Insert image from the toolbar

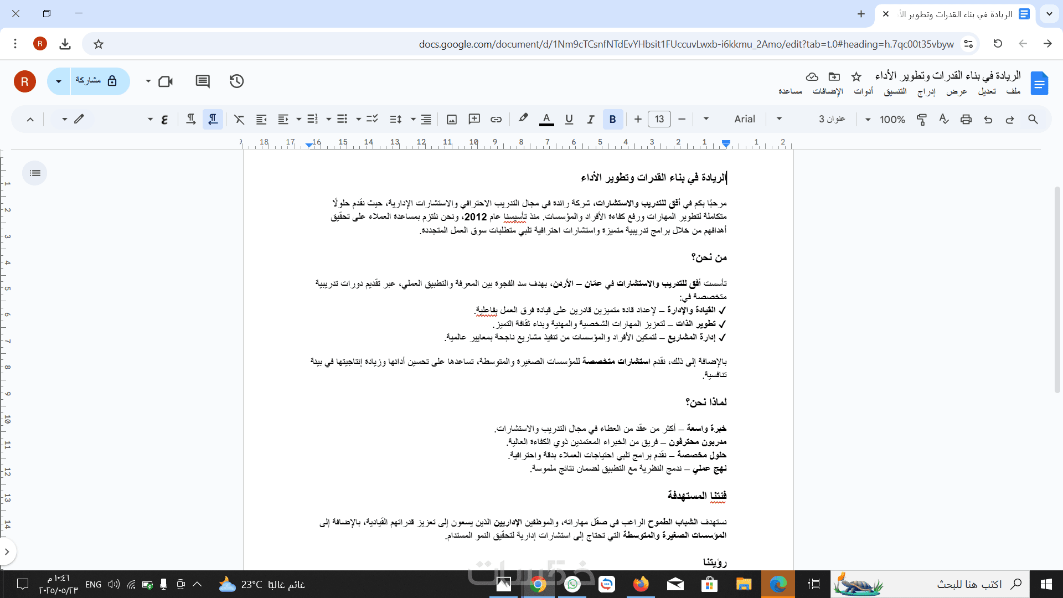click(452, 119)
